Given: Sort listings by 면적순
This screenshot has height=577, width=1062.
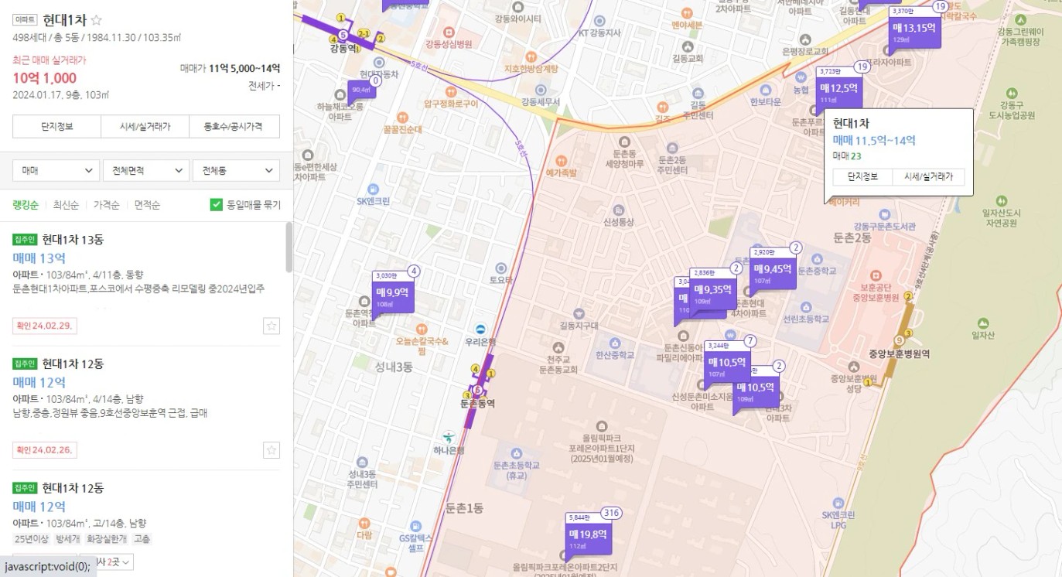Looking at the screenshot, I should coord(147,205).
